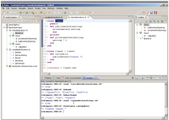Toggle hide static members in Outline
169x120 pixels.
pyautogui.click(x=158, y=21)
